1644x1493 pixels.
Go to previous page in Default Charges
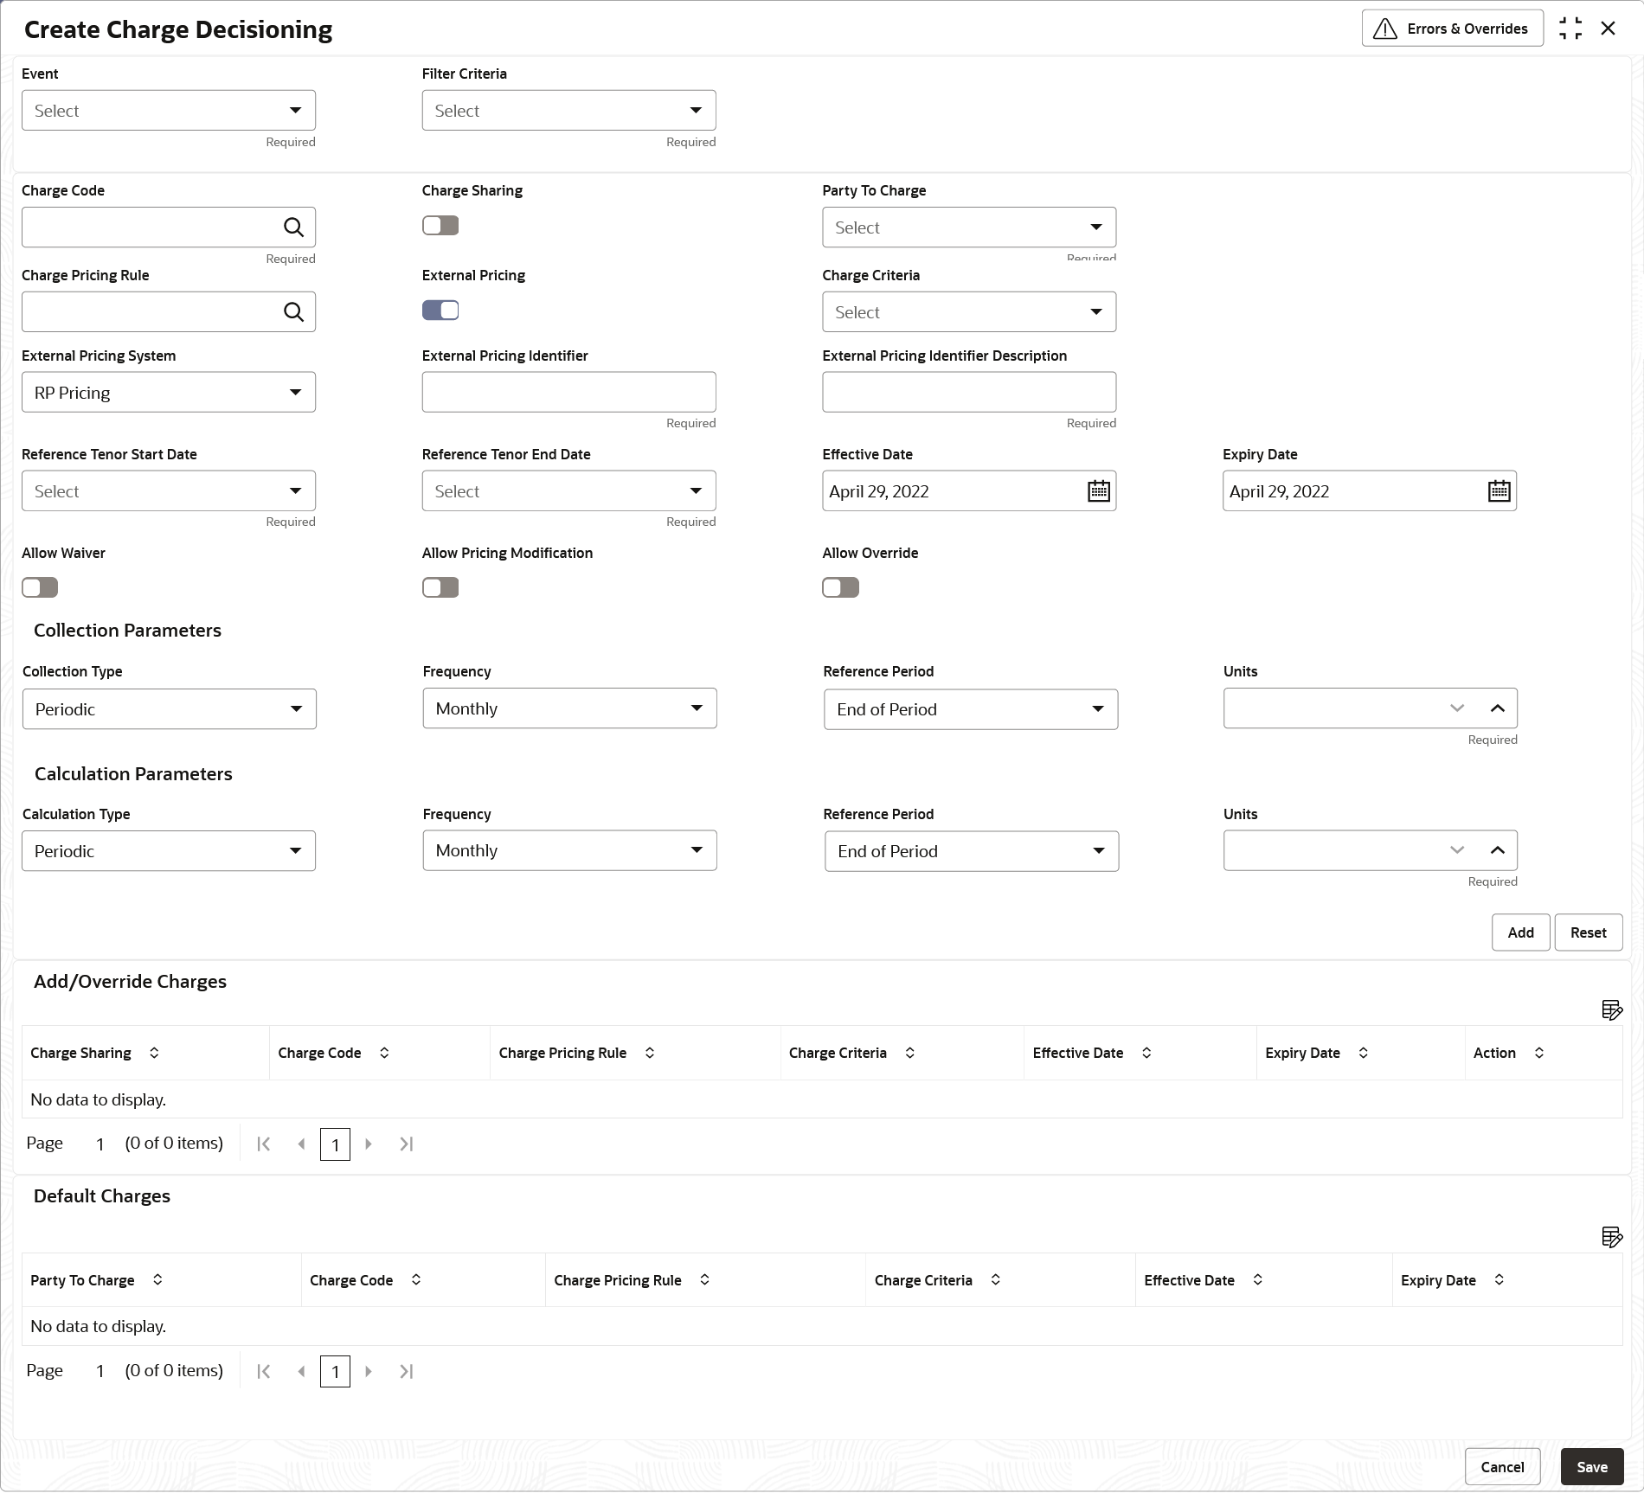pyautogui.click(x=301, y=1372)
